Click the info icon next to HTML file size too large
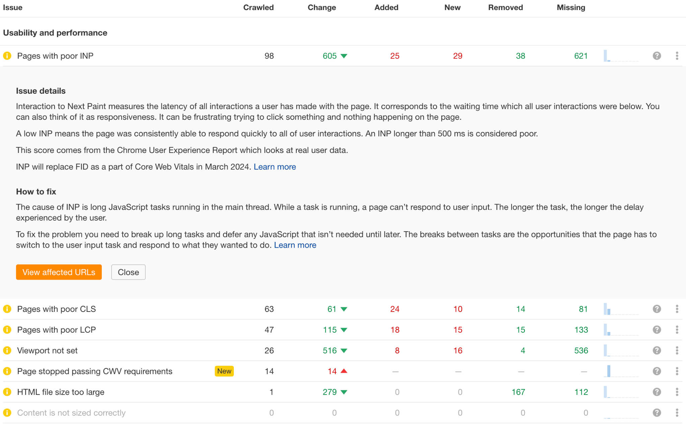The height and width of the screenshot is (424, 686). [7, 392]
